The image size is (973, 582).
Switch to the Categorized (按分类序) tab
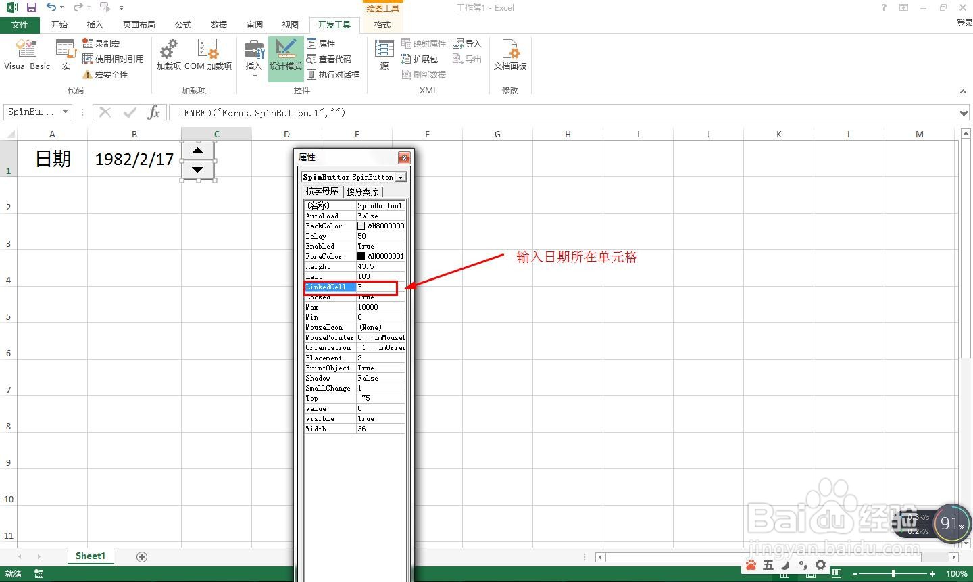point(363,192)
